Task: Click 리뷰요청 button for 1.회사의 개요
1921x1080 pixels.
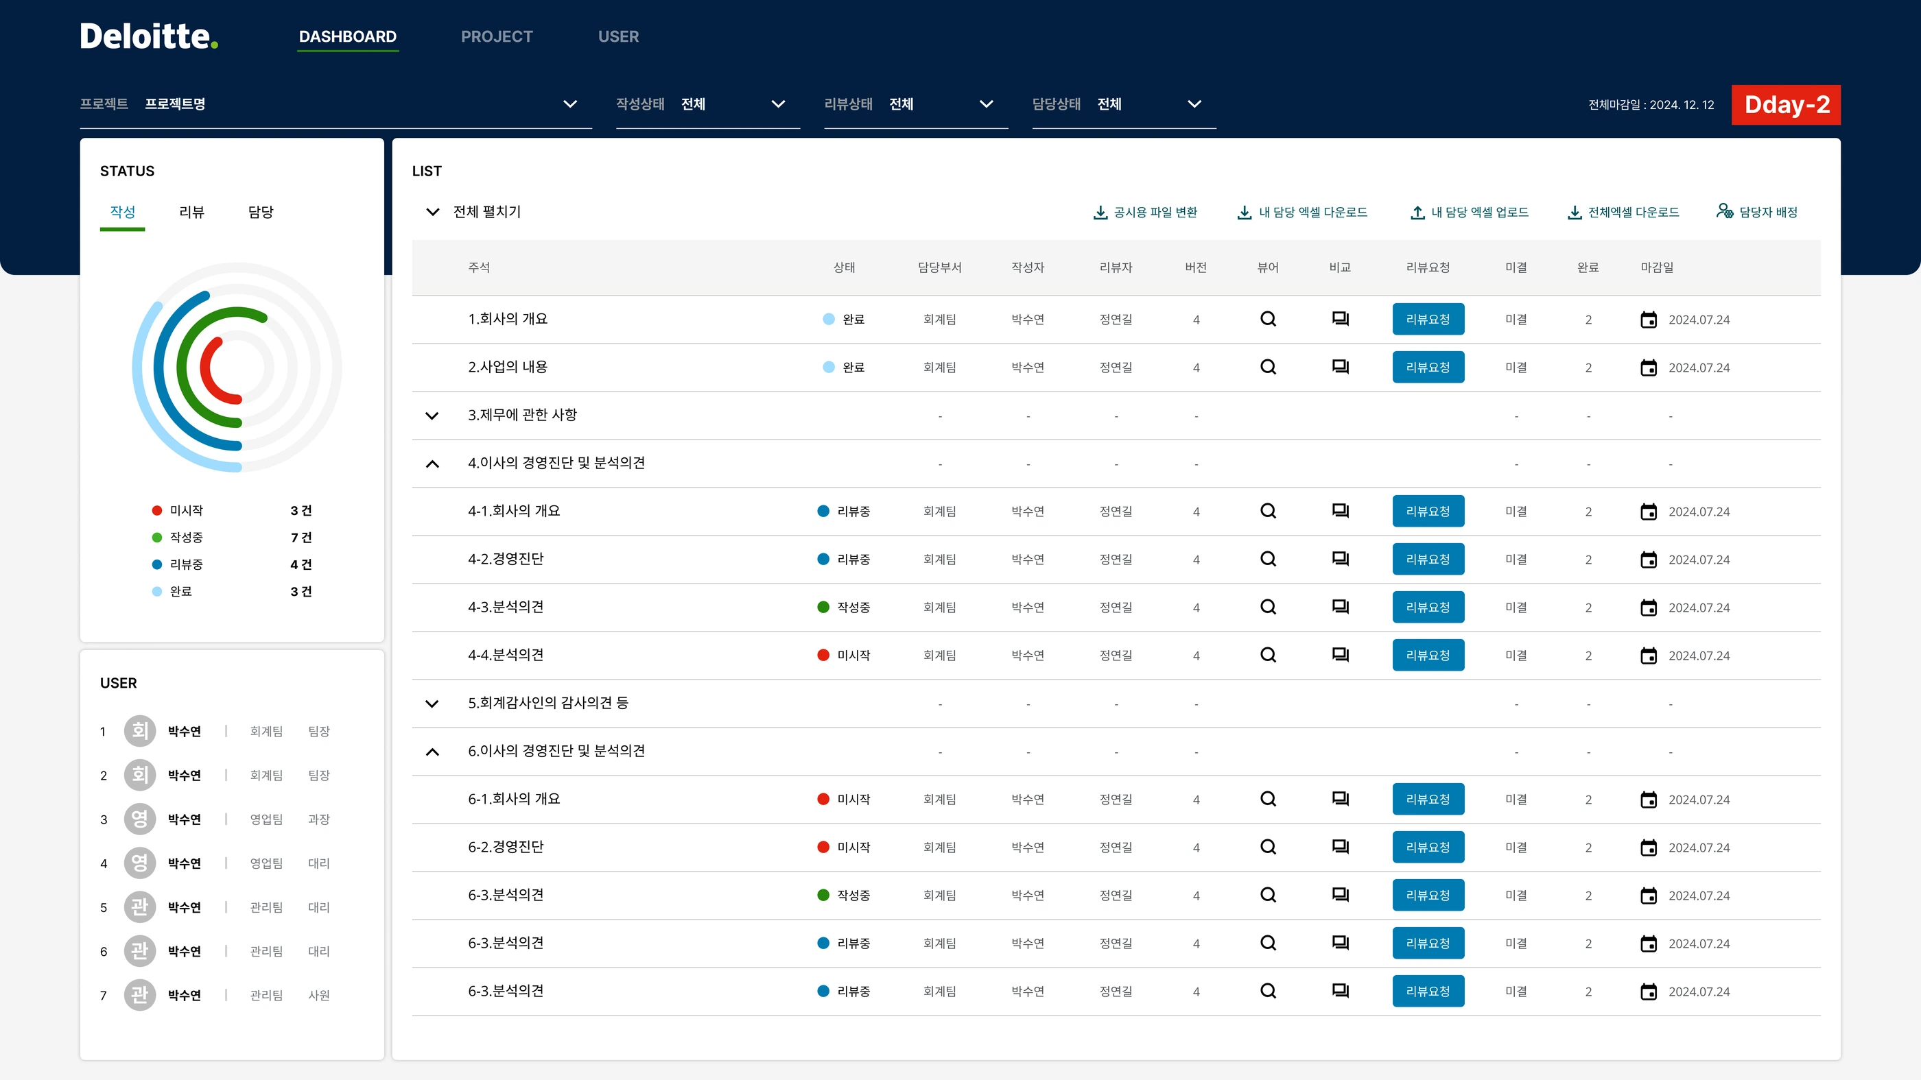Action: [x=1428, y=319]
